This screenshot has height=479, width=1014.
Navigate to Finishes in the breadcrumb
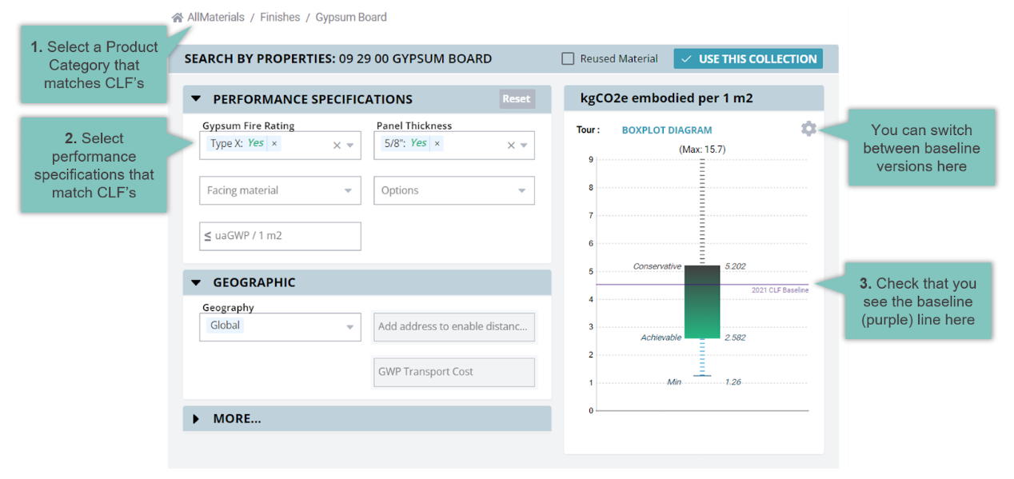(280, 18)
